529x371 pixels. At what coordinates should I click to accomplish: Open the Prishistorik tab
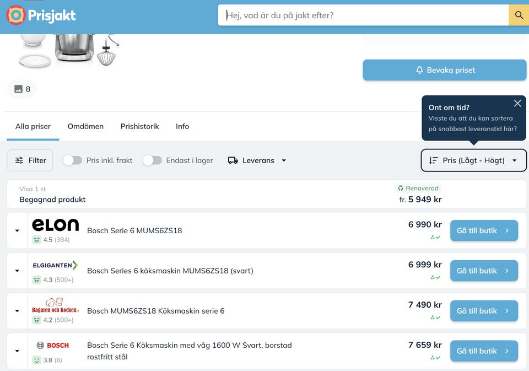coord(139,126)
